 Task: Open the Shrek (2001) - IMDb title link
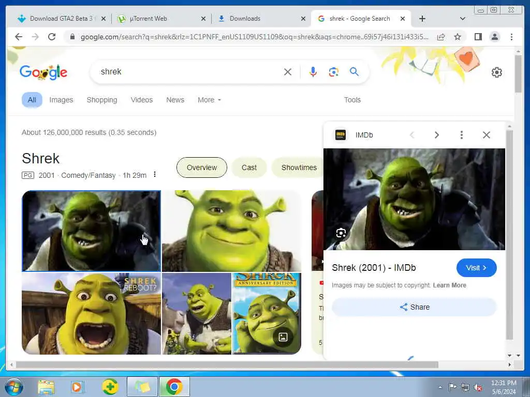(374, 268)
